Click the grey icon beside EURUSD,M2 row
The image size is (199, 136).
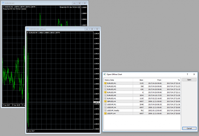pyautogui.click(x=105, y=86)
